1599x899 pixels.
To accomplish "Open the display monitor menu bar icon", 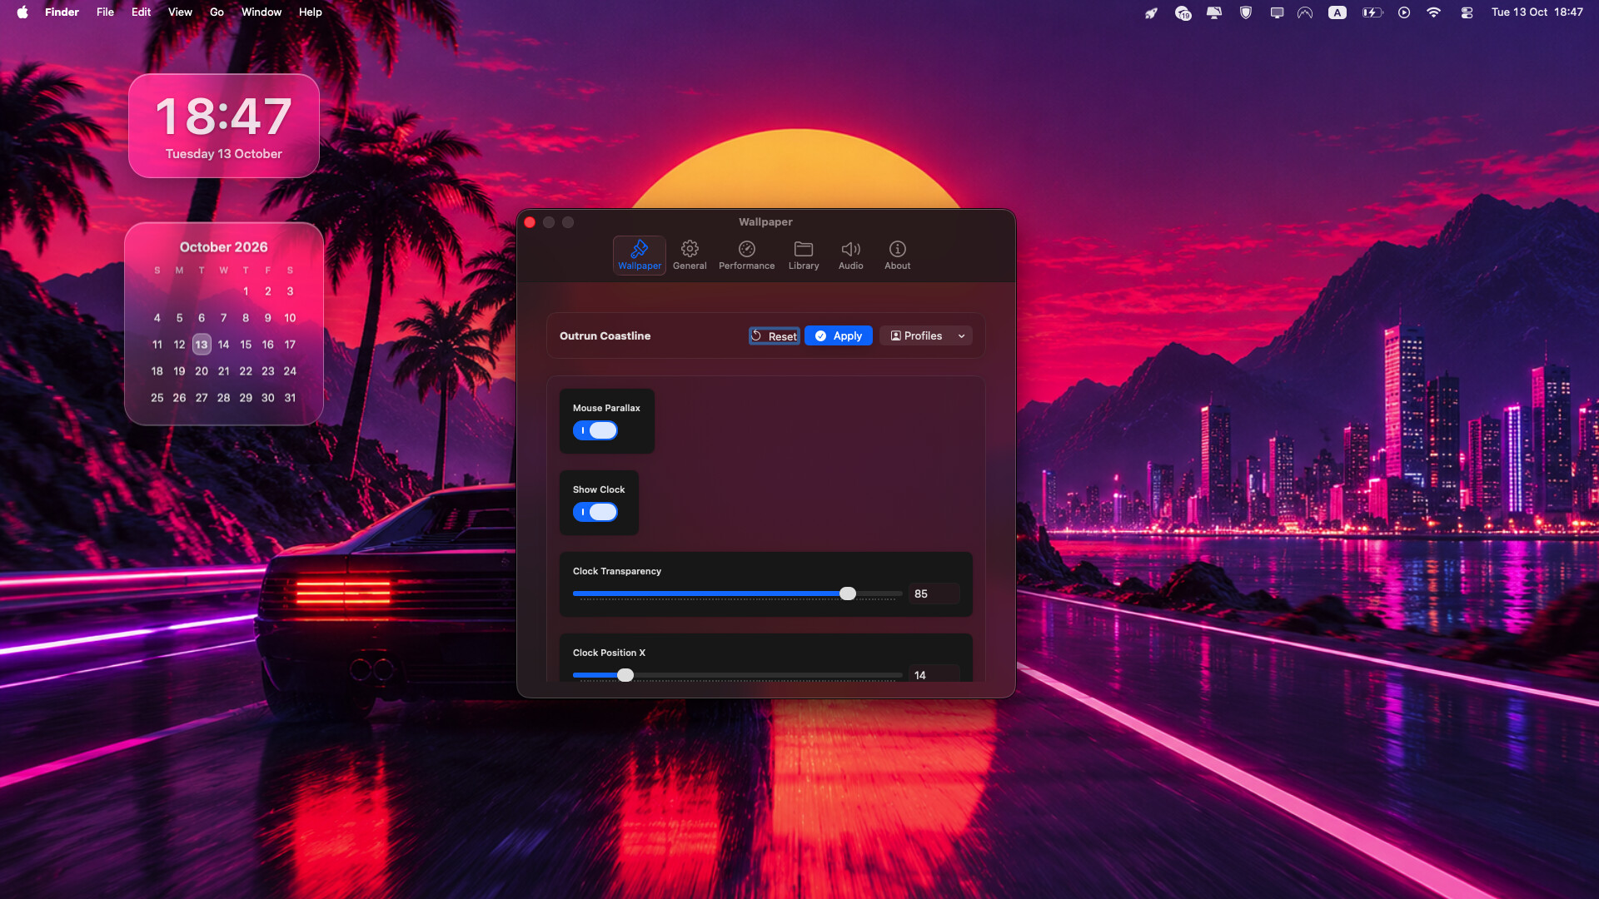I will point(1277,12).
